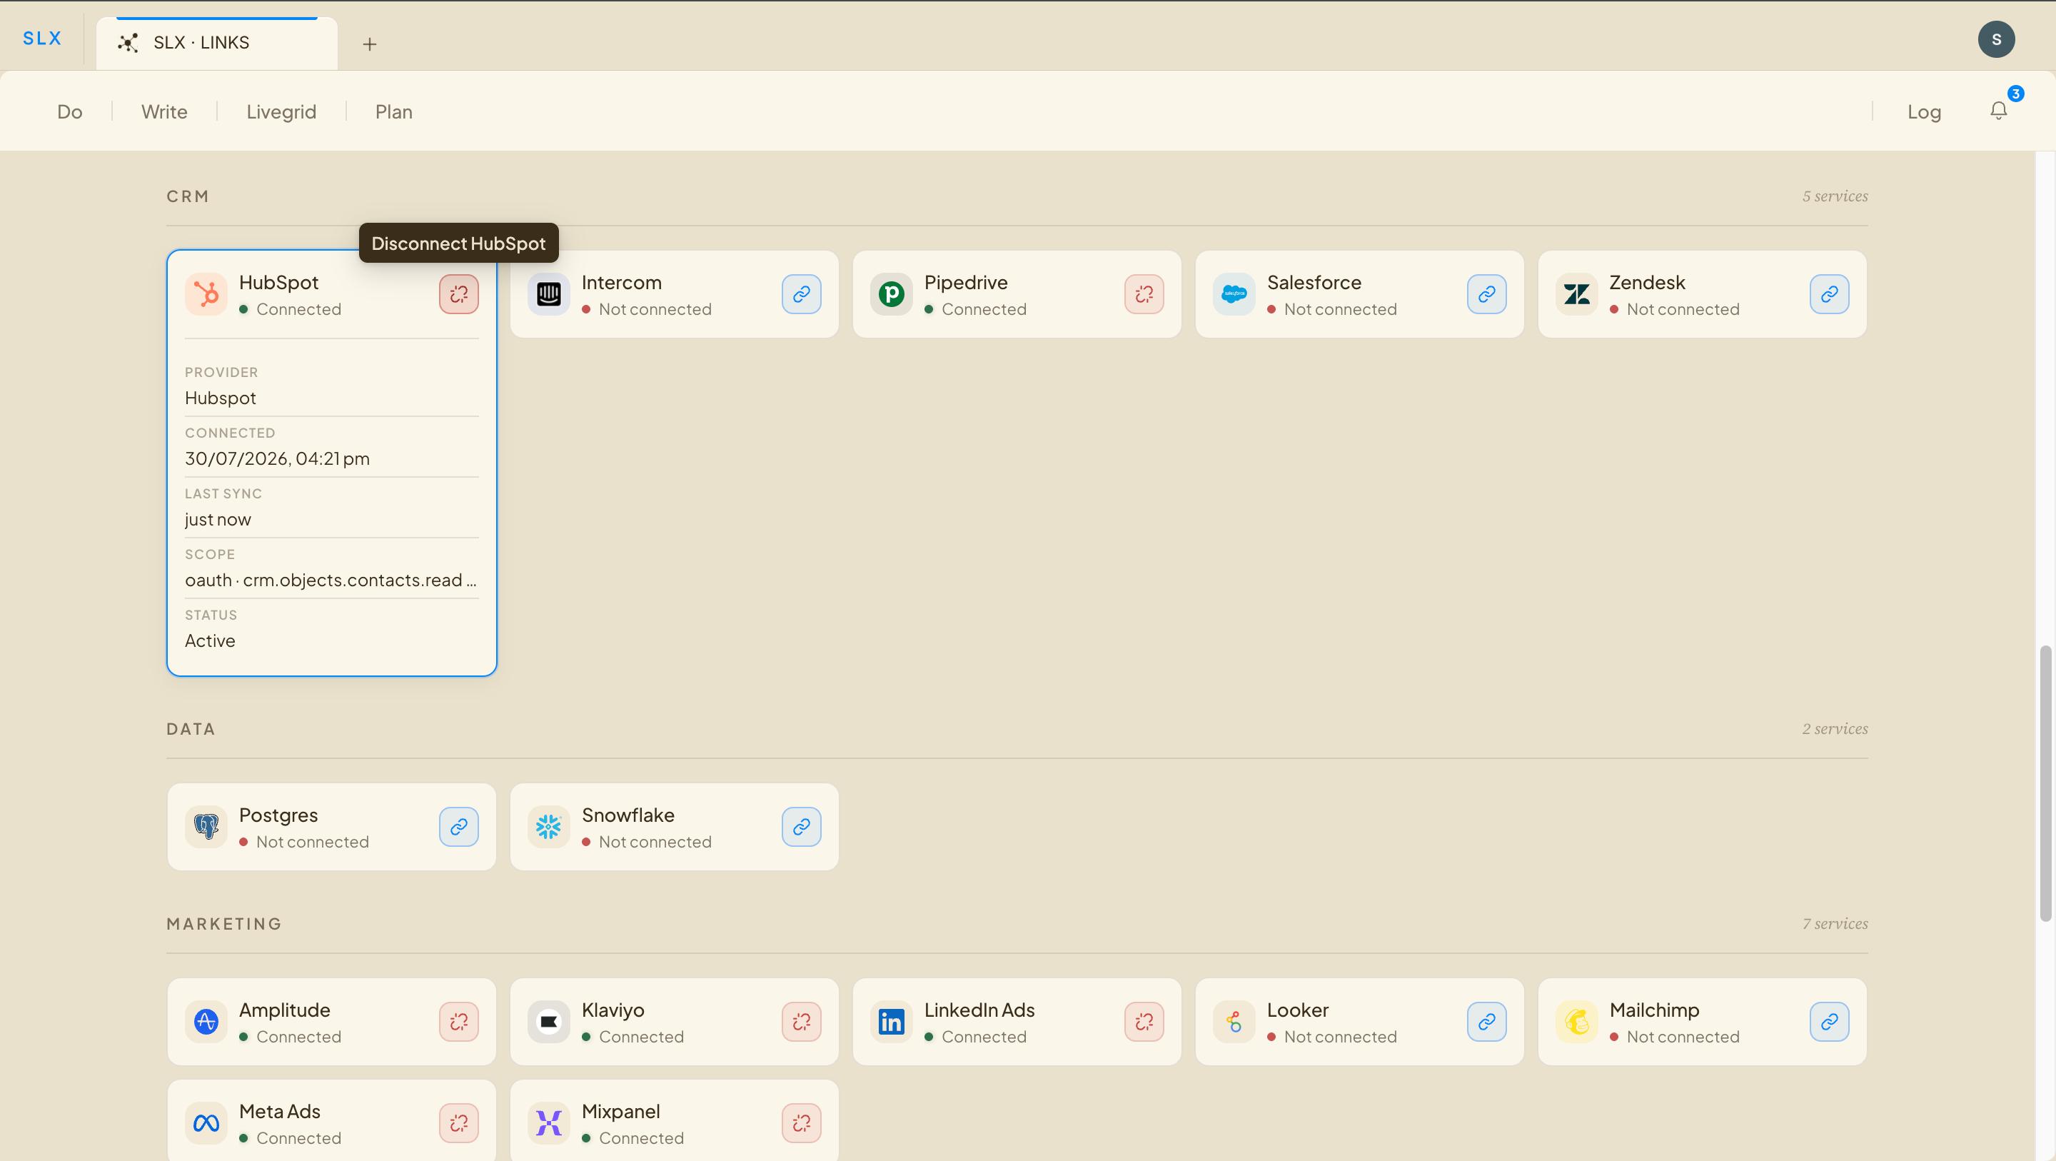Disconnect the Meta Ads integration
The width and height of the screenshot is (2056, 1161).
pos(459,1122)
